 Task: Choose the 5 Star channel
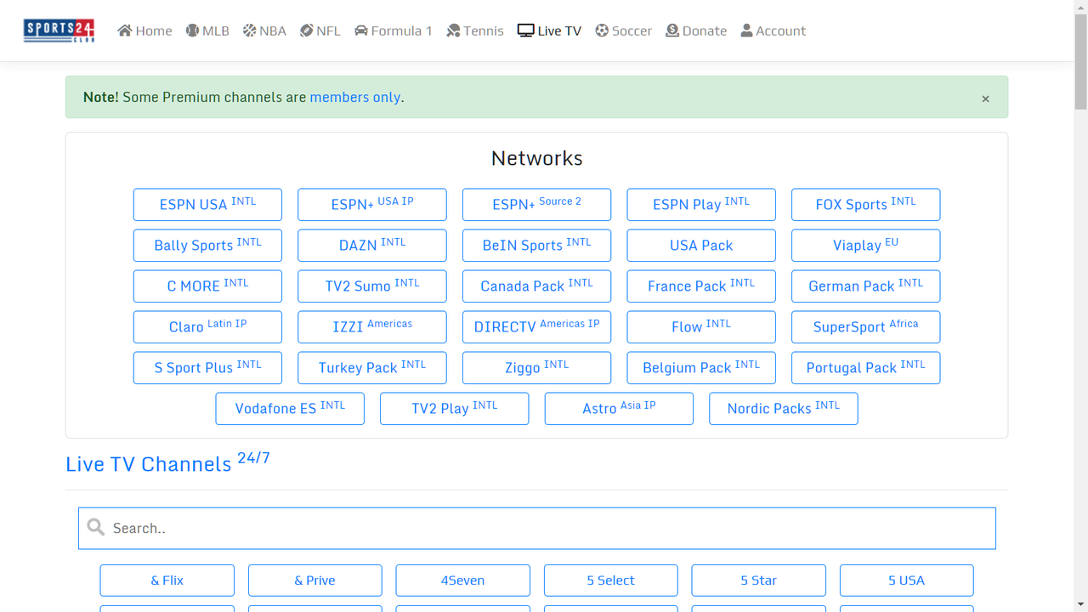tap(758, 581)
